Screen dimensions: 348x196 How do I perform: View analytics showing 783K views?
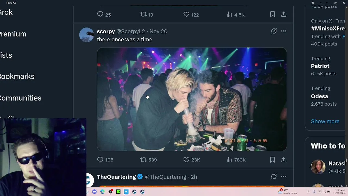pyautogui.click(x=230, y=160)
